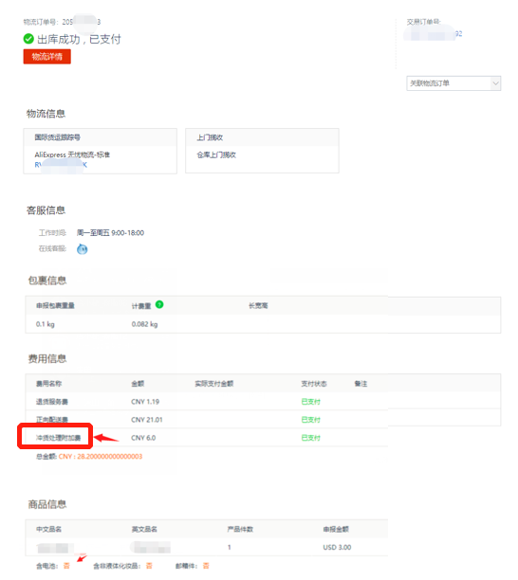The image size is (518, 580).
Task: Click the red 物流详情 button
Action: [x=47, y=57]
